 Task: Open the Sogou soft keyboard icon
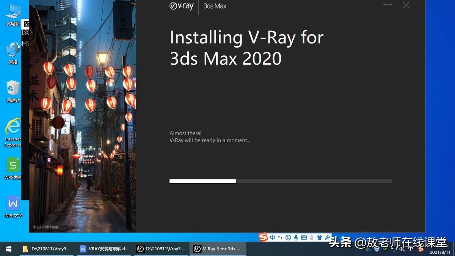pos(304,237)
